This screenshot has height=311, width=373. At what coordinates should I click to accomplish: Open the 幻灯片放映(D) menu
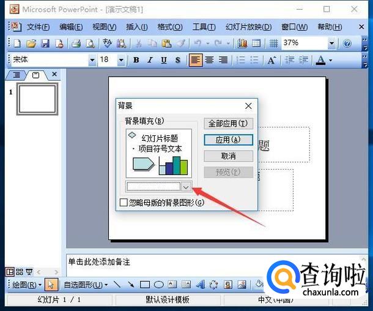(249, 27)
